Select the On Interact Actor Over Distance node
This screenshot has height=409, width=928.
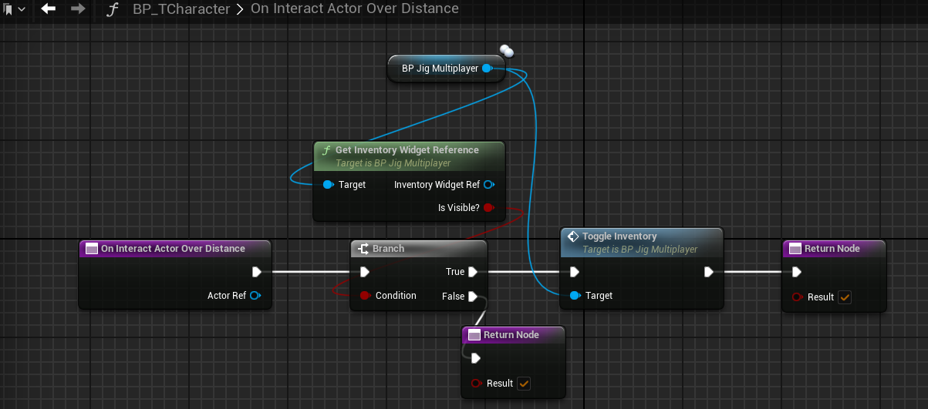coord(175,274)
